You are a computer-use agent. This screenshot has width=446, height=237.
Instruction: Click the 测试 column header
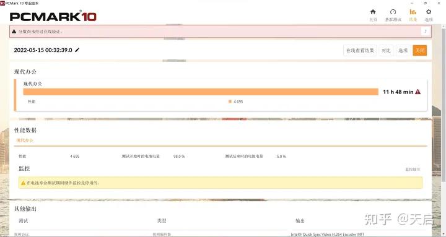(24, 221)
